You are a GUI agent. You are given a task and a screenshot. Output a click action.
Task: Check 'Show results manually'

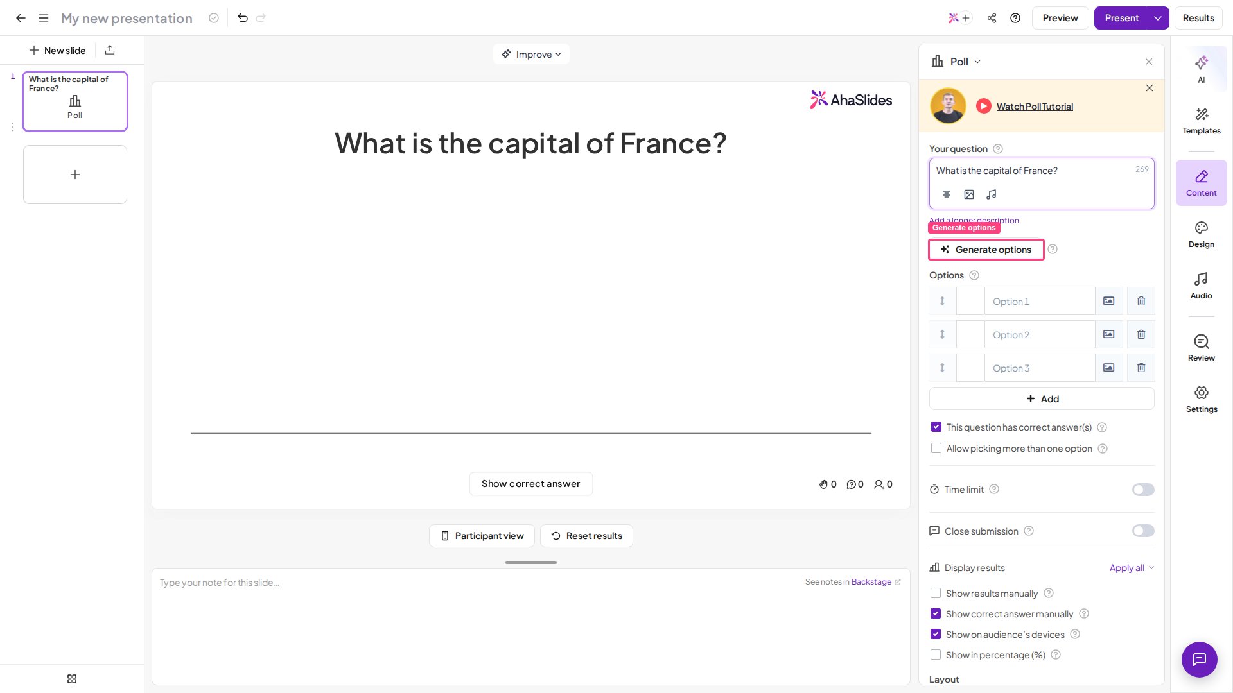(936, 594)
